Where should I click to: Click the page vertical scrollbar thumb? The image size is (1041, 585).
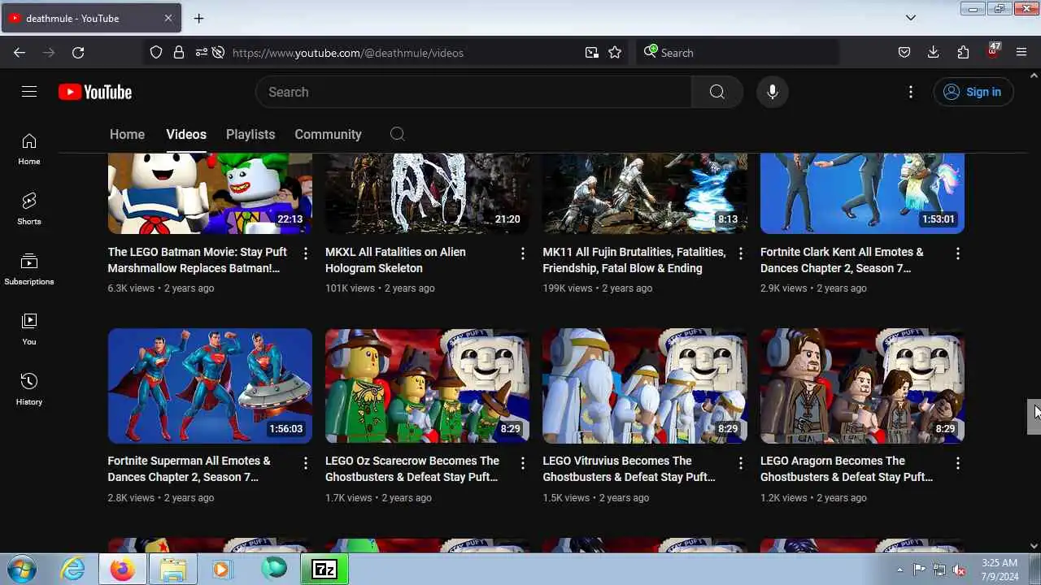pyautogui.click(x=1034, y=416)
